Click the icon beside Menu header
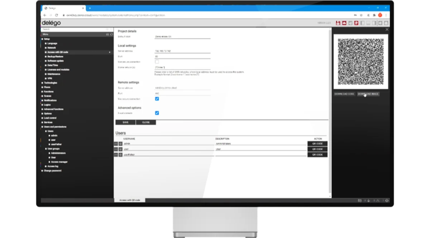430x238 pixels. [107, 34]
